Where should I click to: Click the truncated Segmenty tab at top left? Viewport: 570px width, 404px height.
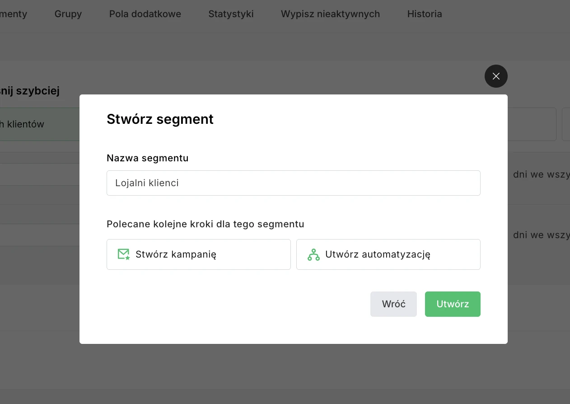click(14, 14)
